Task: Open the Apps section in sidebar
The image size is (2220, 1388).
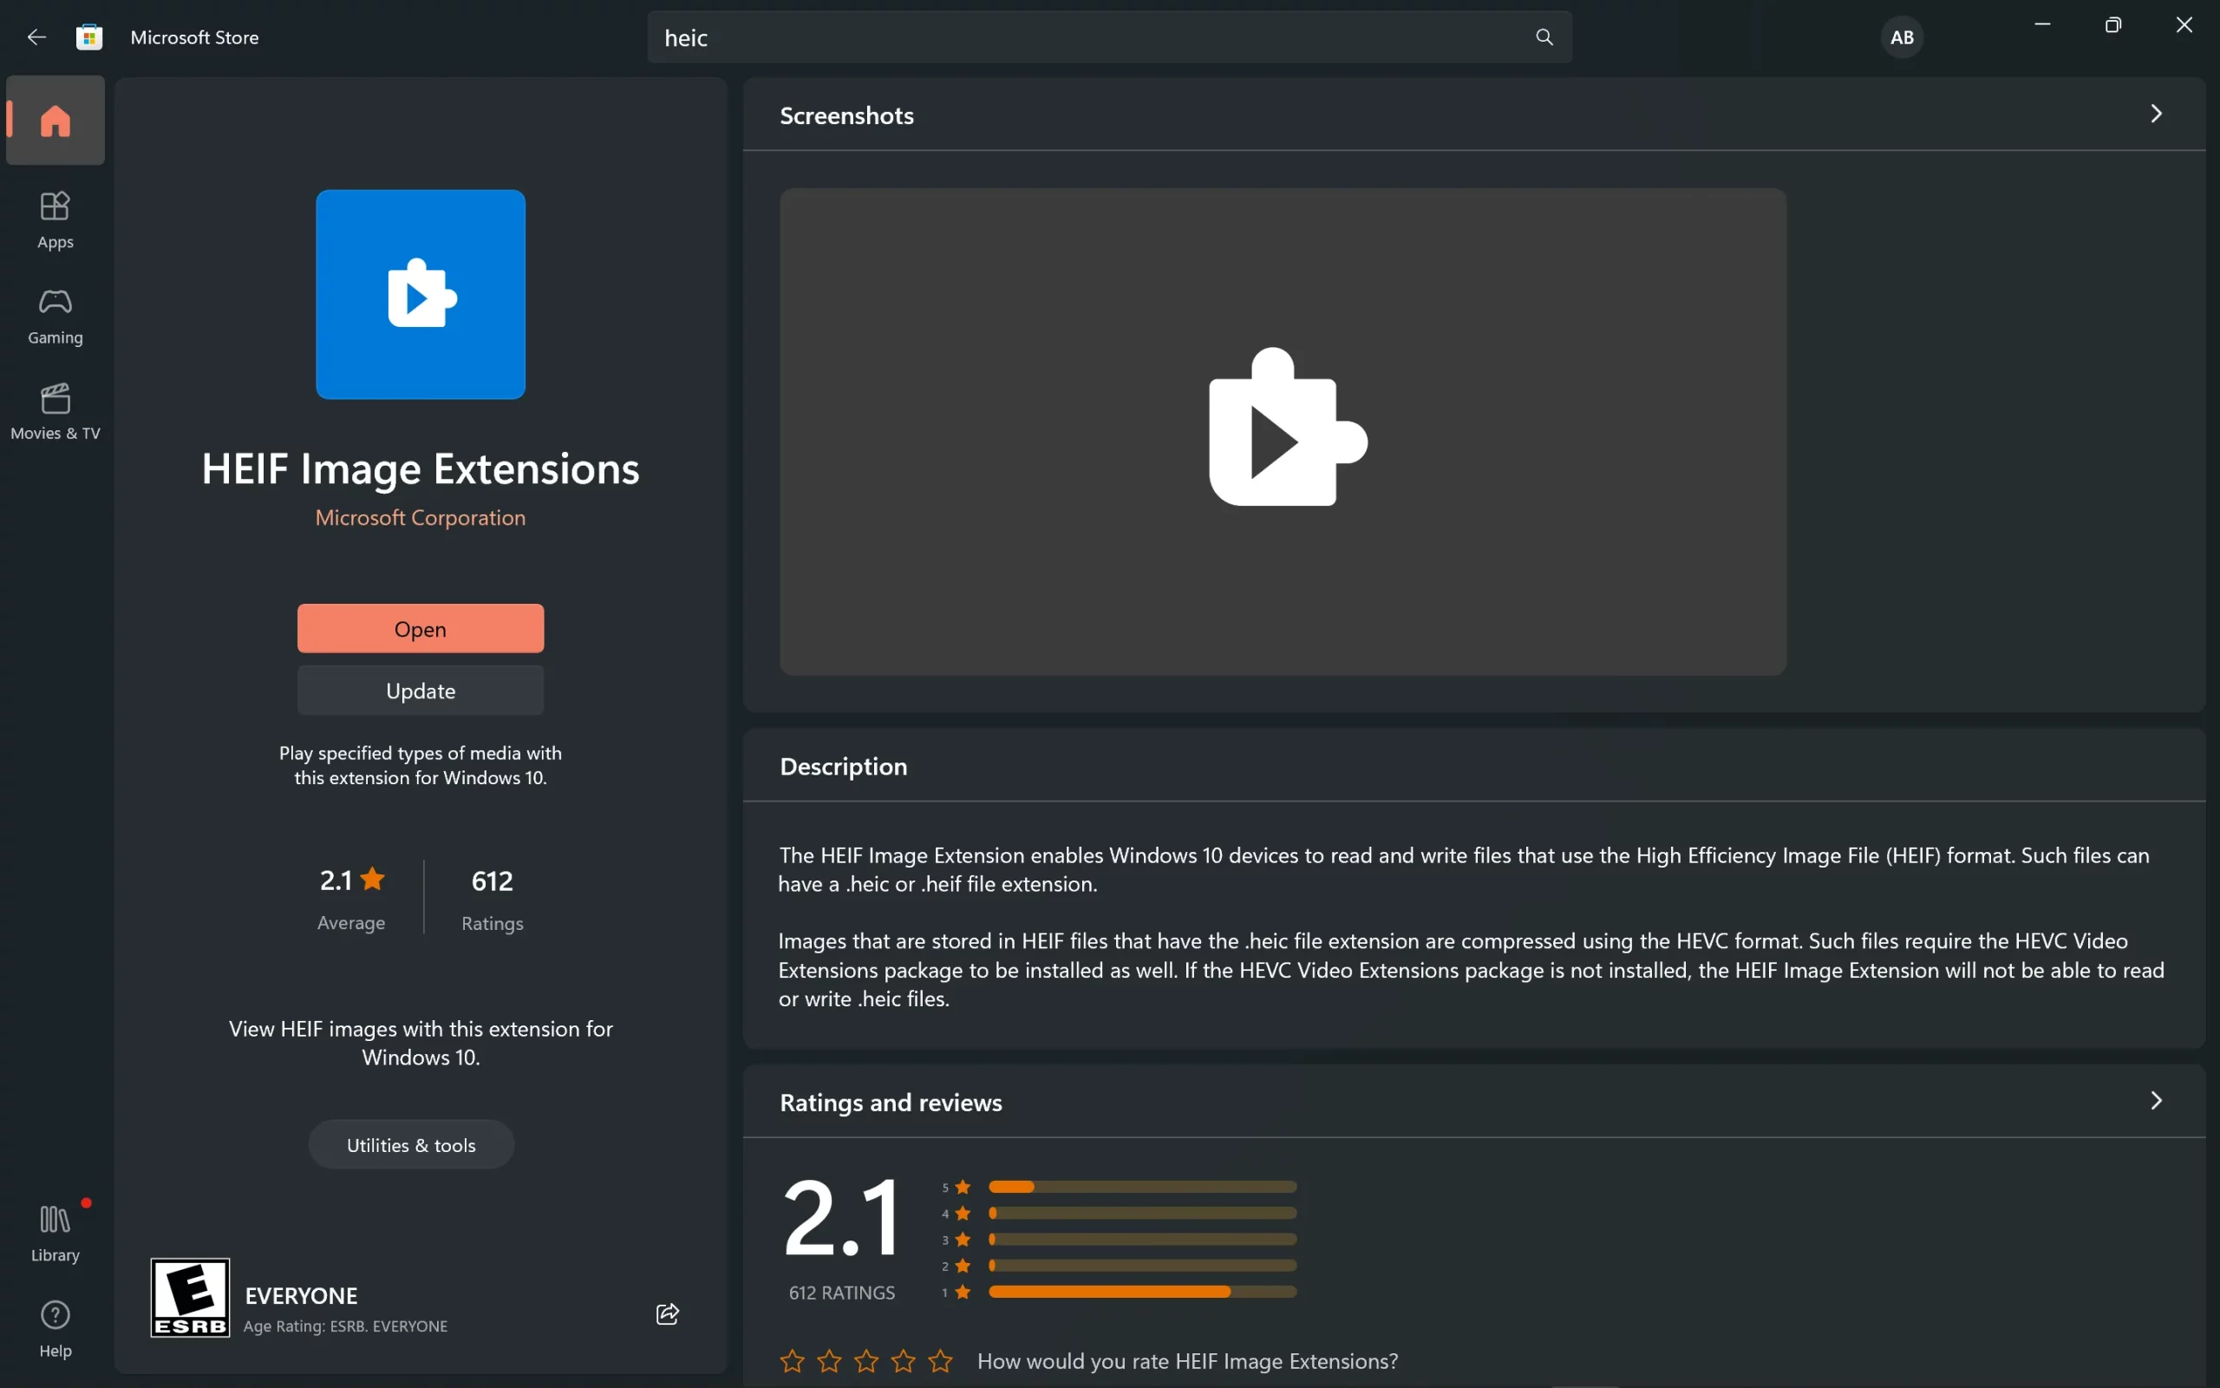Action: coord(55,219)
